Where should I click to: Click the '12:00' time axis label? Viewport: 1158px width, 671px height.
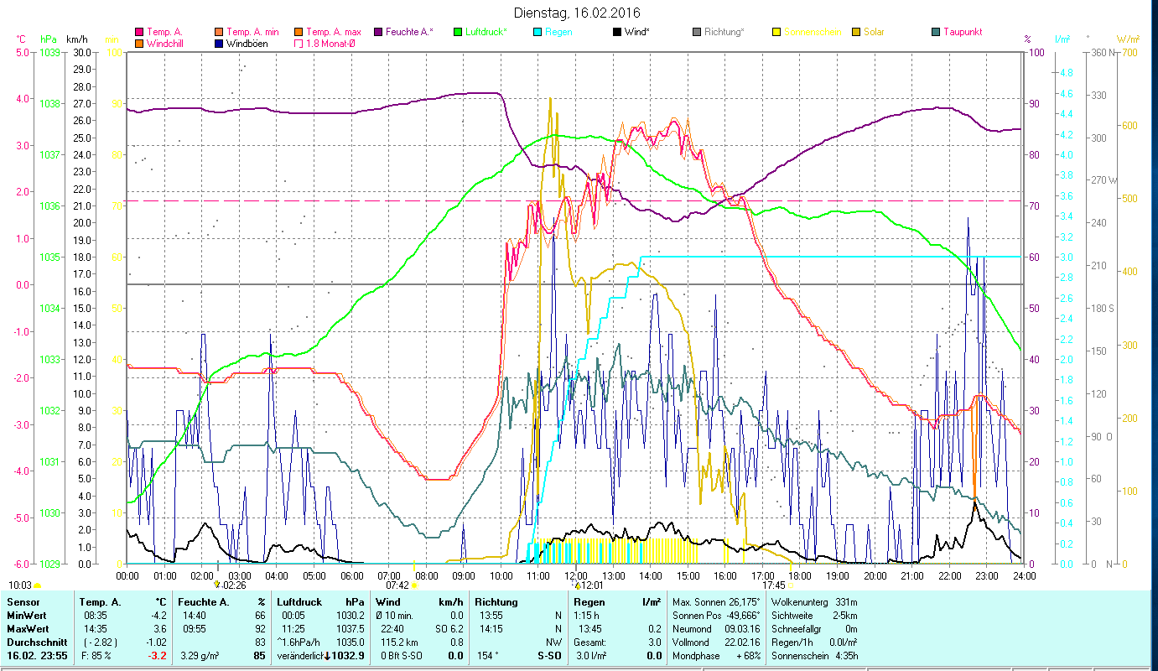tap(576, 575)
